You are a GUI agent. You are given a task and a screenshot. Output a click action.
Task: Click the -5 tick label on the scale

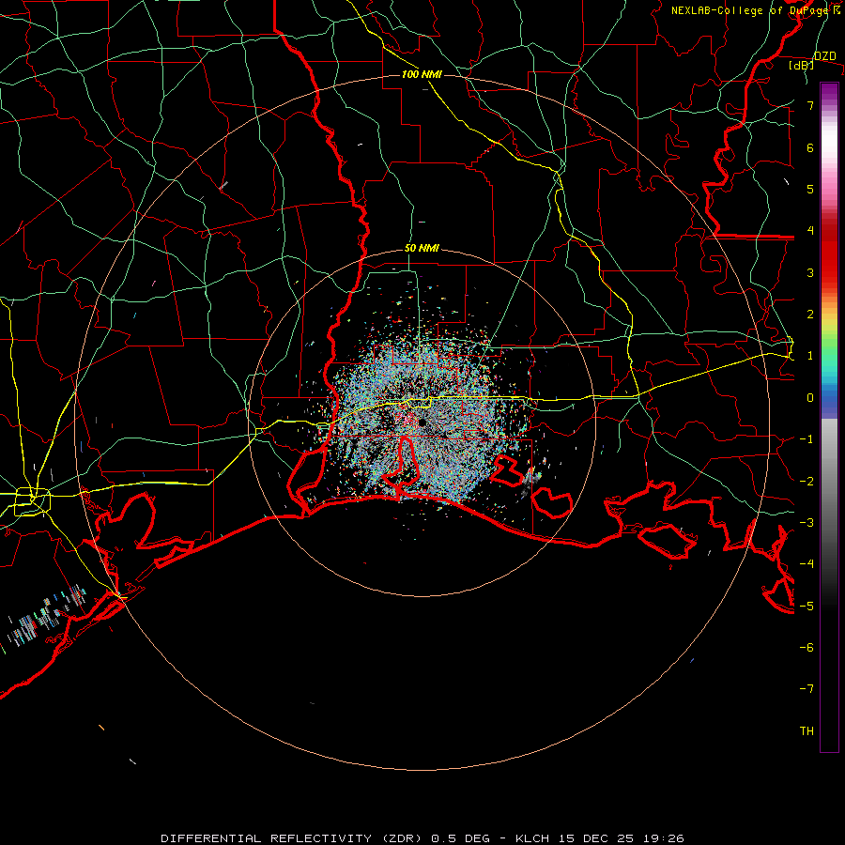[807, 607]
